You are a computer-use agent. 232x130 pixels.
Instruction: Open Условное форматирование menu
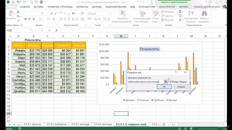[123, 17]
